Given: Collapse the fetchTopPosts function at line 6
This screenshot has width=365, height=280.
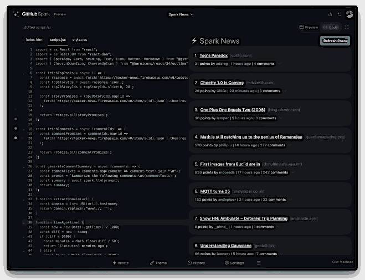Looking at the screenshot, I should (23, 73).
